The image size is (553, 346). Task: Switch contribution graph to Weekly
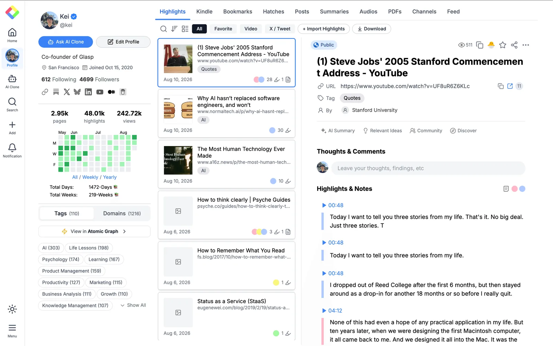(90, 177)
